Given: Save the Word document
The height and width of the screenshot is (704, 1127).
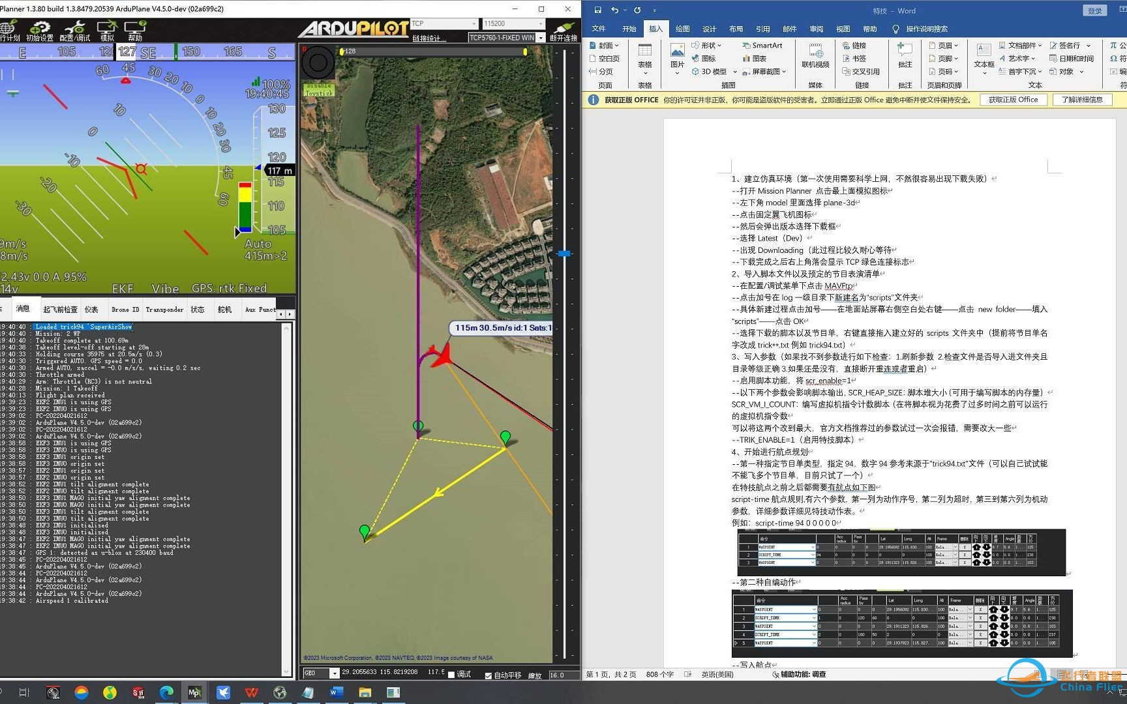Looking at the screenshot, I should (x=597, y=10).
